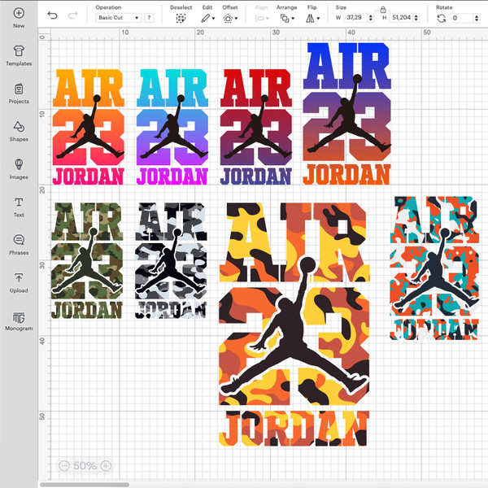Viewport: 488px width, 488px height.
Task: Expand the Align dropdown arrow
Action: (x=268, y=19)
